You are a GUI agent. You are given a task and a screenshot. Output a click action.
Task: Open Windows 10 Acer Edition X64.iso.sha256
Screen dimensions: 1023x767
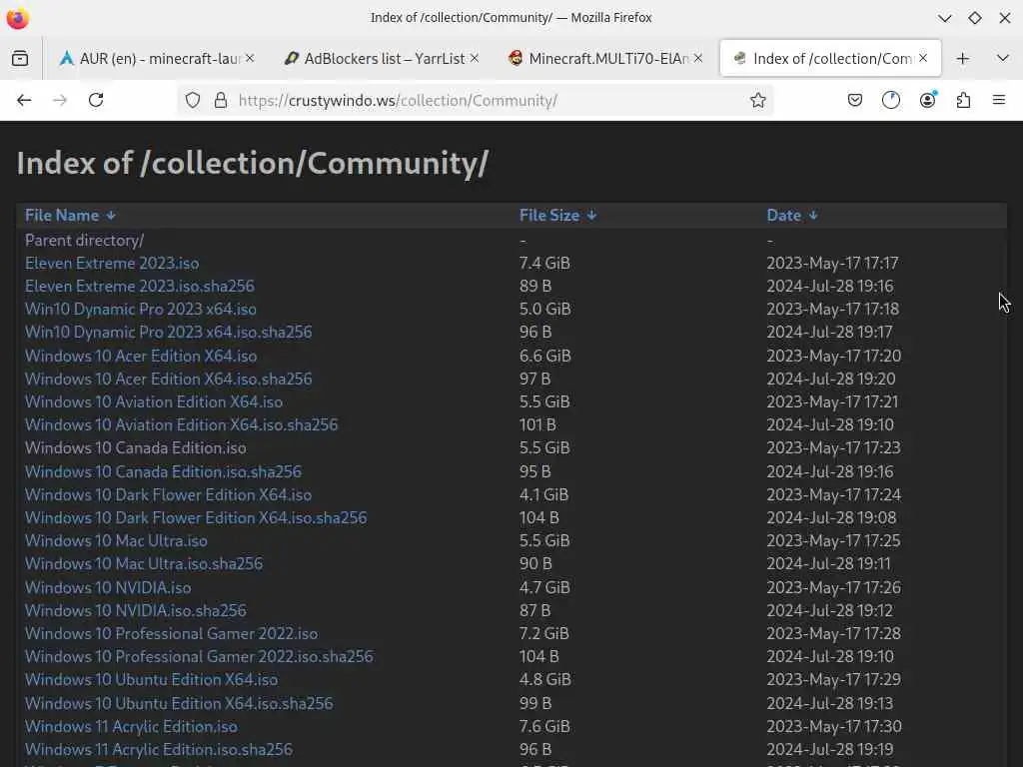click(168, 379)
